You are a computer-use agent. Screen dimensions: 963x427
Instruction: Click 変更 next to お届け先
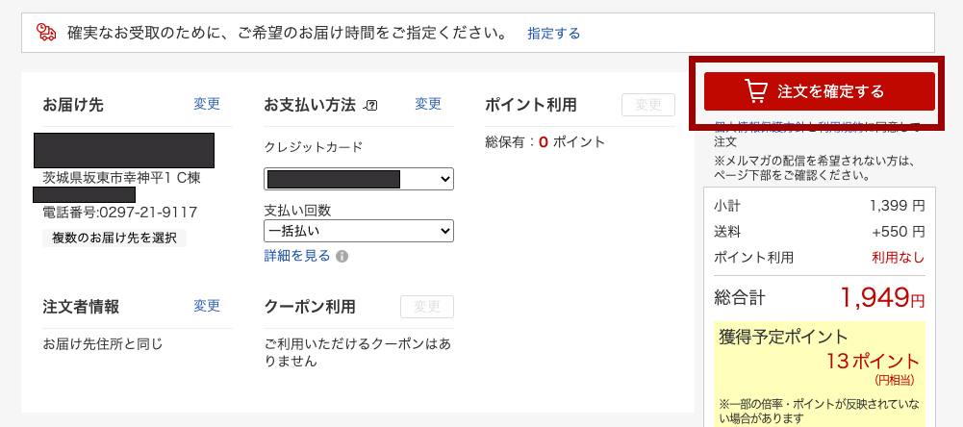click(207, 104)
